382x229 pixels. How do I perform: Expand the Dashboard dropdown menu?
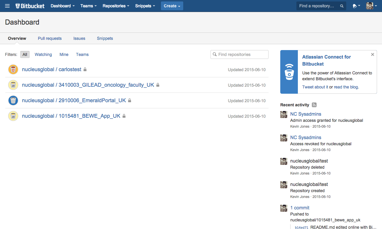(x=62, y=6)
